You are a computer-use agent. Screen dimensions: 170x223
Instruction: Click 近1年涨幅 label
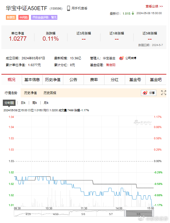tap(117, 33)
